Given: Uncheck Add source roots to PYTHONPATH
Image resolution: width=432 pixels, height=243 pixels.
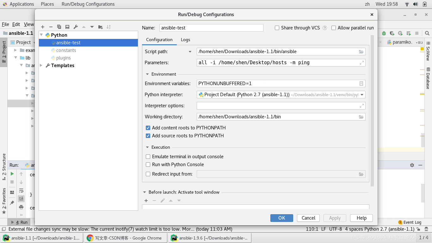Looking at the screenshot, I should (x=148, y=136).
